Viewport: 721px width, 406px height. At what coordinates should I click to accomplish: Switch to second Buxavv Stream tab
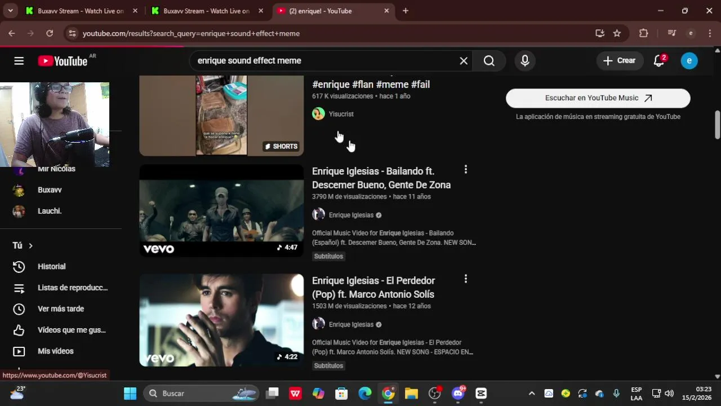point(207,11)
